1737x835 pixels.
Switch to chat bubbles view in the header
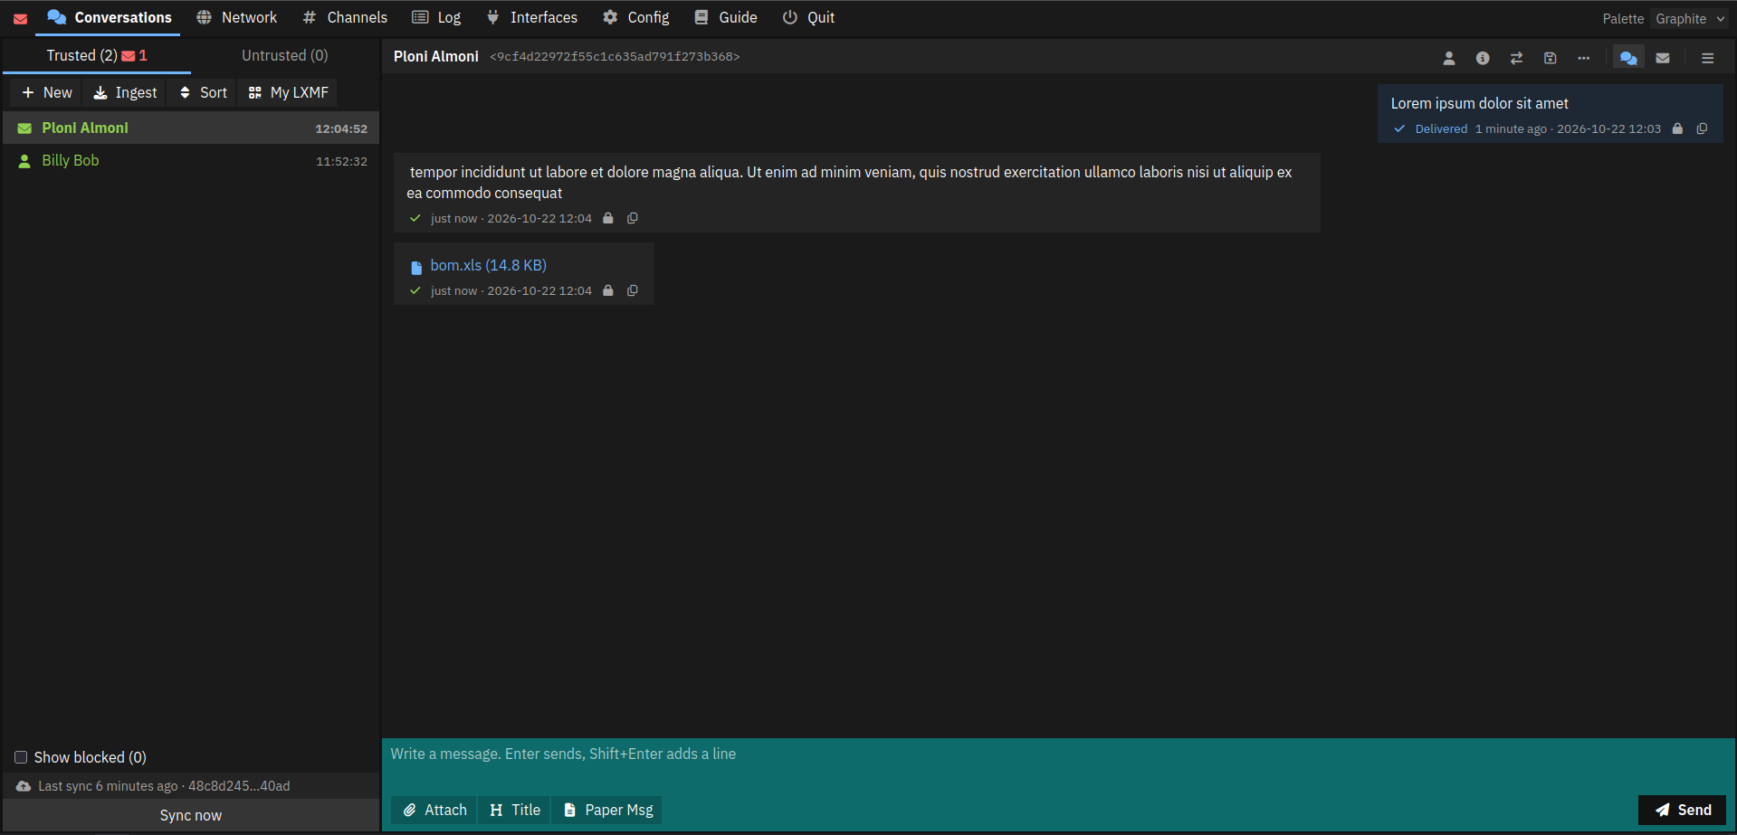(x=1628, y=58)
